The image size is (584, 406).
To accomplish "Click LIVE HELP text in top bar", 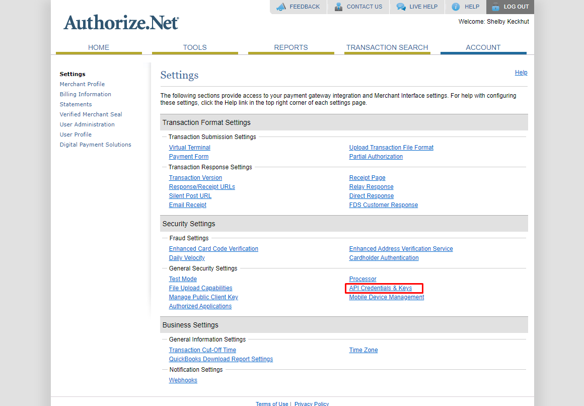I will coord(423,7).
